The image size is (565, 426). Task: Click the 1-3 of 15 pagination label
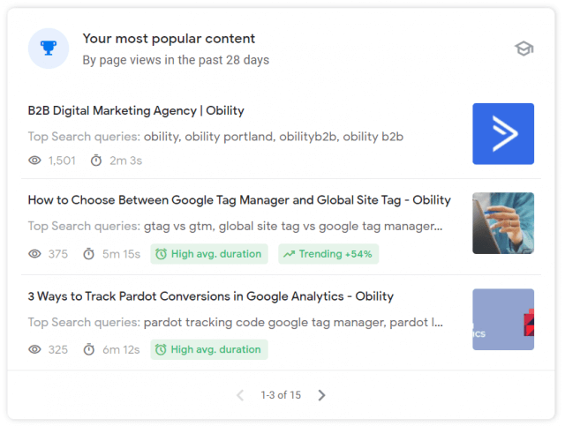281,395
